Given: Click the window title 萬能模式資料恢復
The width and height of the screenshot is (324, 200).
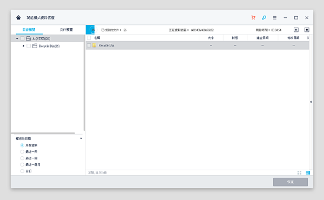Looking at the screenshot, I should (40, 18).
